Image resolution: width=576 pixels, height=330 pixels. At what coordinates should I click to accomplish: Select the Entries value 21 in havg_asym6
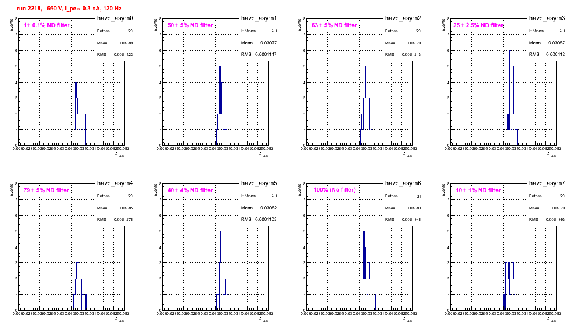tap(419, 197)
